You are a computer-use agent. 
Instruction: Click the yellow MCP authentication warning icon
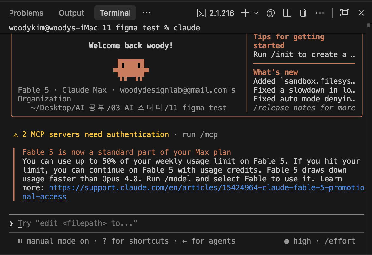16,135
